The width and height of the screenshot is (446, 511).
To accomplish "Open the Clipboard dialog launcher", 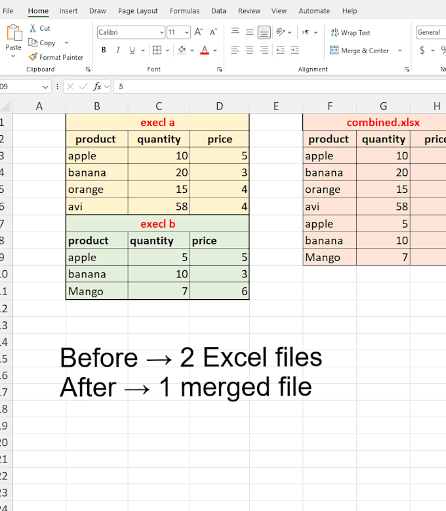I will 88,69.
